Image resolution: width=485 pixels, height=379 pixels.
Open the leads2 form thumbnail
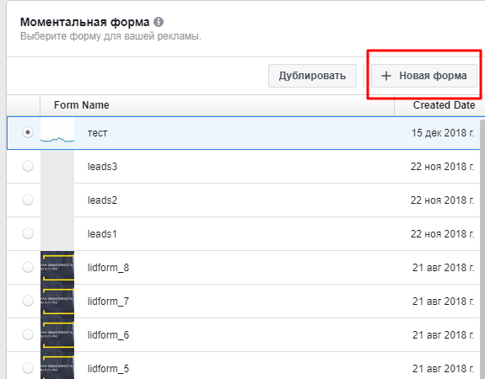pyautogui.click(x=57, y=200)
